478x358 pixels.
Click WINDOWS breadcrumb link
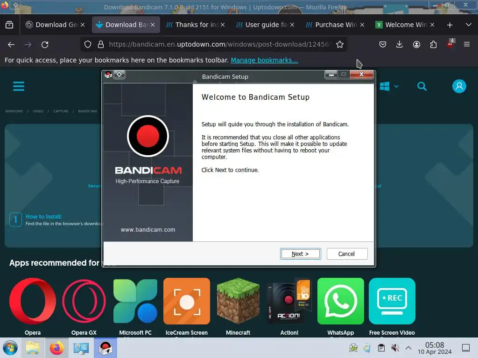(x=14, y=111)
